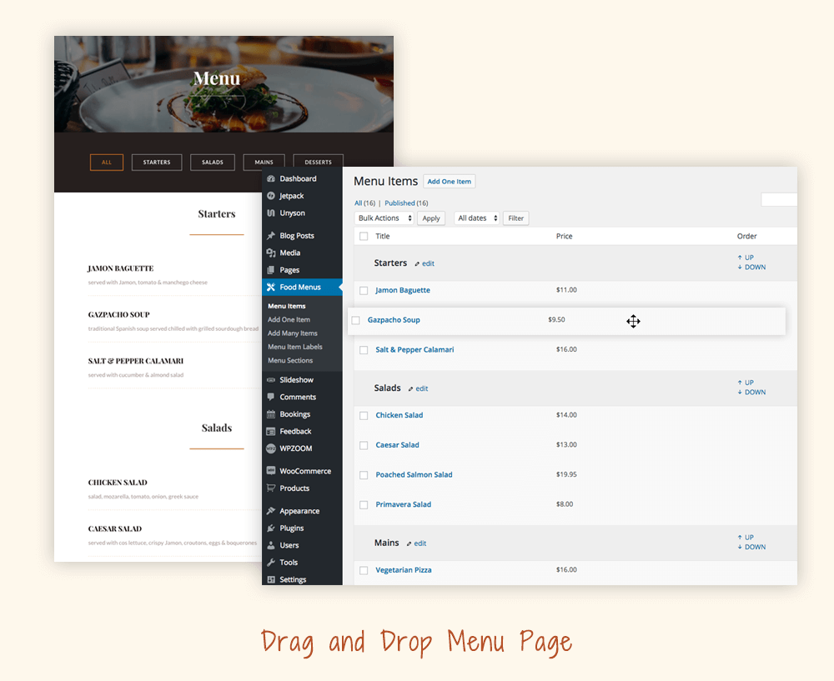The height and width of the screenshot is (681, 834).
Task: Click the Appearance brush icon
Action: point(271,511)
